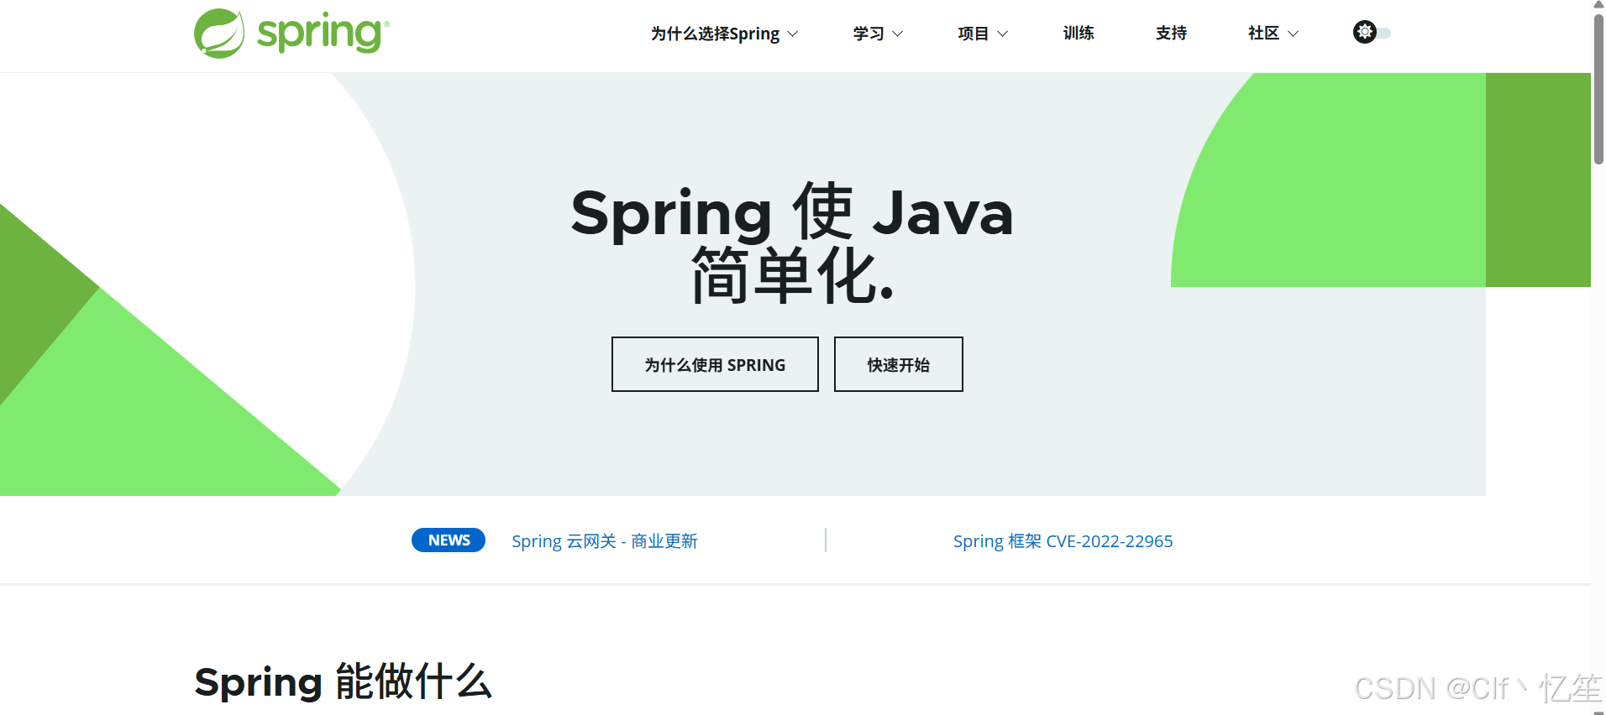Click the 快速开始 button
The height and width of the screenshot is (715, 1606).
[899, 364]
